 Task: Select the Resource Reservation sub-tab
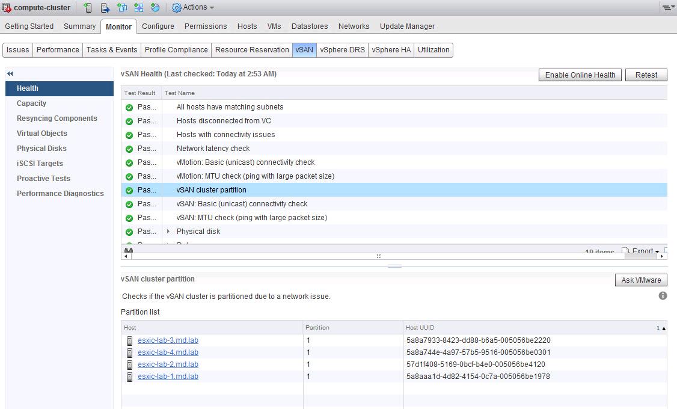point(252,50)
